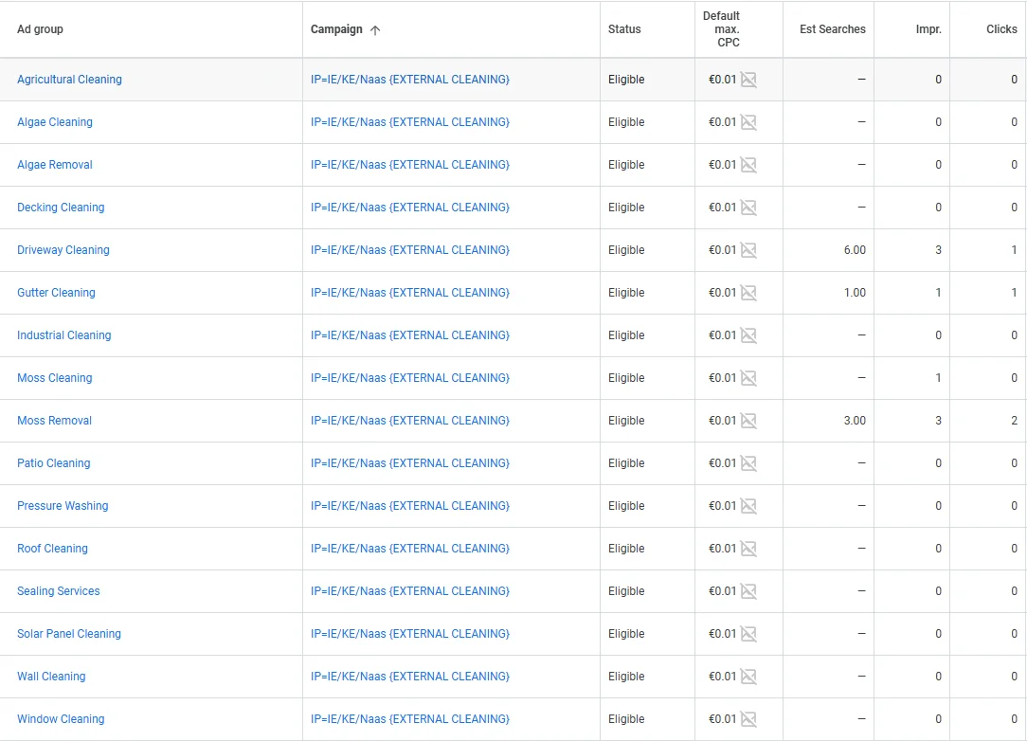Click the sort arrow next to Campaign header
Screen dimensions: 1027x741
click(375, 30)
